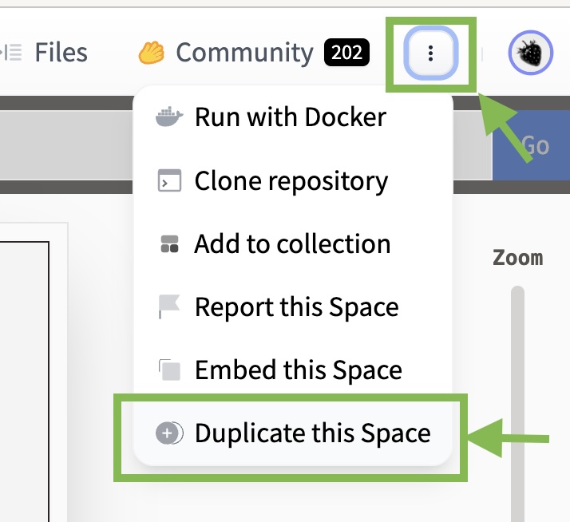Click the Files list icon
The height and width of the screenshot is (522, 570).
click(x=13, y=53)
